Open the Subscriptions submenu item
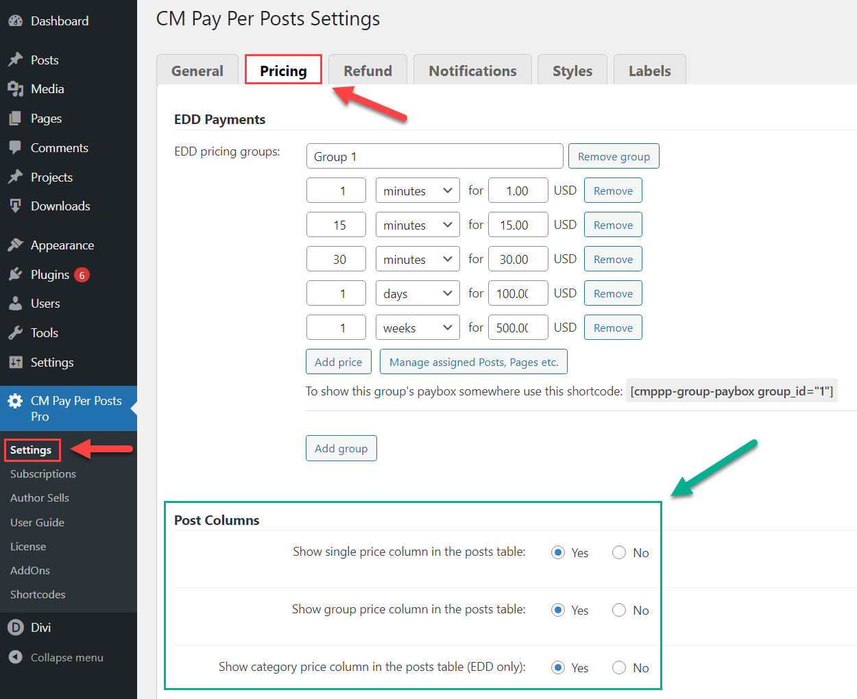Screen dimensions: 857x699 pos(43,474)
